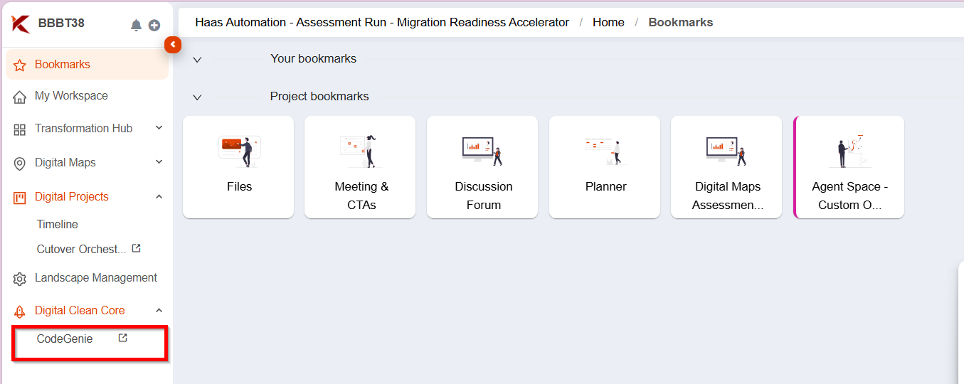Image resolution: width=964 pixels, height=384 pixels.
Task: Open the Files bookmark card
Action: click(x=238, y=167)
